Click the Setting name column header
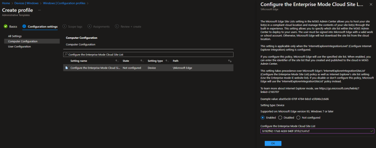The width and height of the screenshot is (376, 148). click(79, 61)
